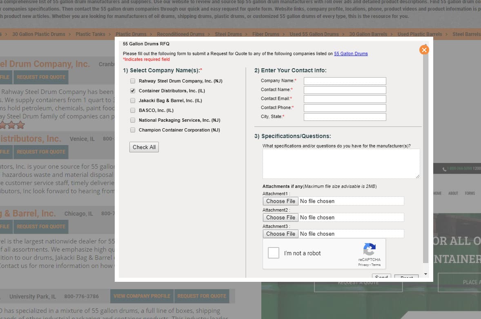Check the Rahway Steel Drum Company checkbox
Screen dimensions: 481x319
click(x=132, y=81)
